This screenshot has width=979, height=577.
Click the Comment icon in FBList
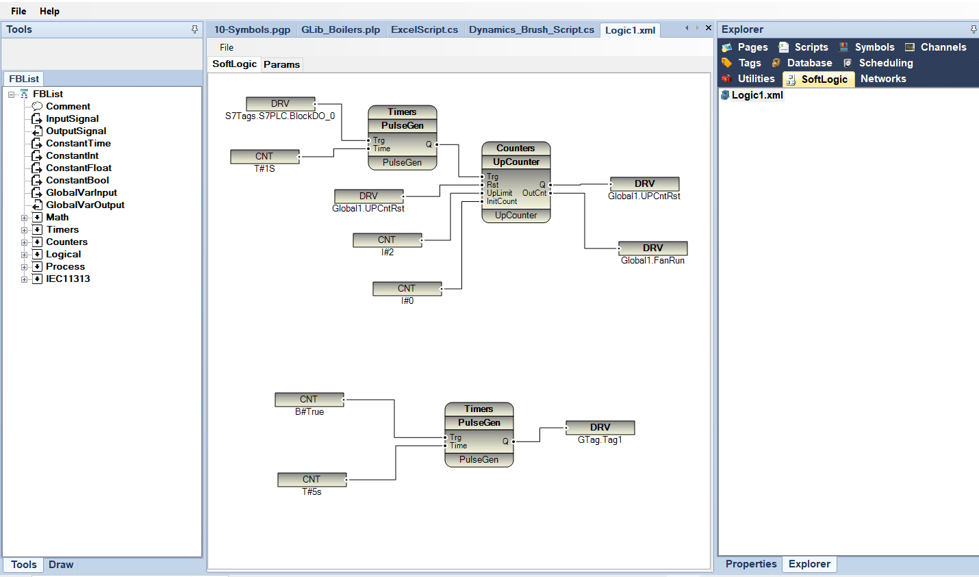[x=38, y=106]
